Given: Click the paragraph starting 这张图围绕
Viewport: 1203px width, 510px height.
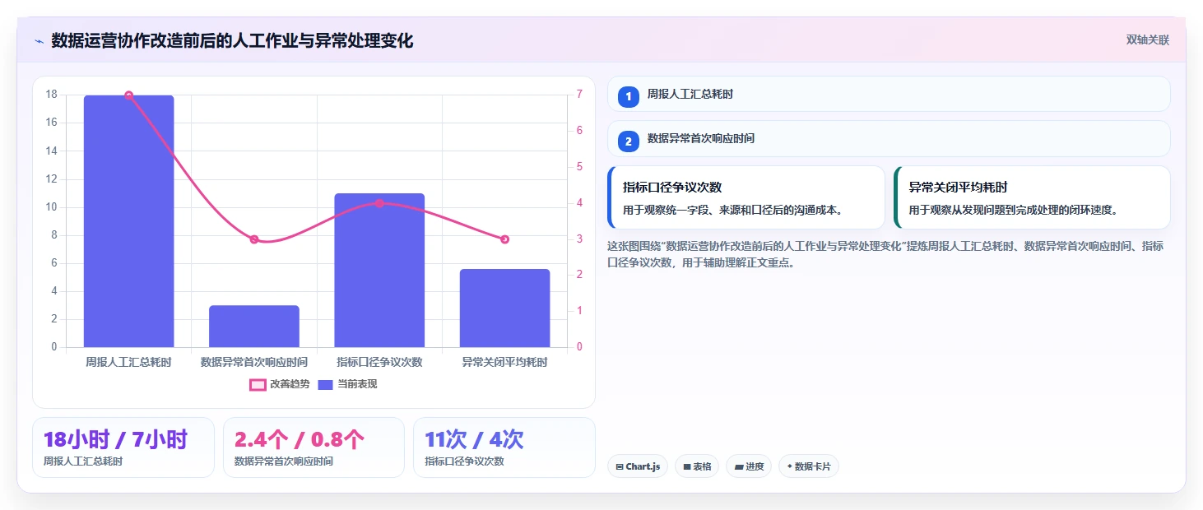Looking at the screenshot, I should [885, 255].
